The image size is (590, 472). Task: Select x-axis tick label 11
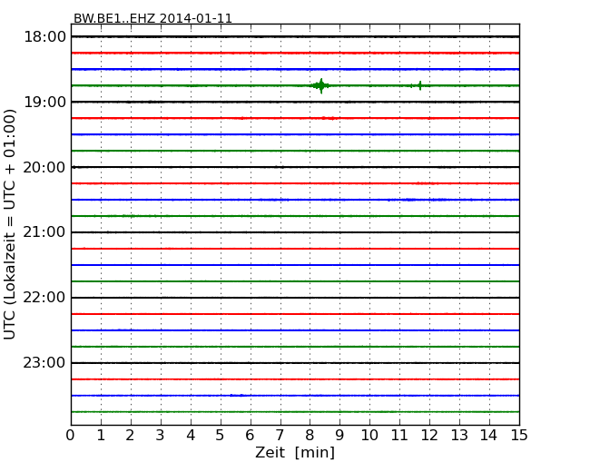[399, 436]
